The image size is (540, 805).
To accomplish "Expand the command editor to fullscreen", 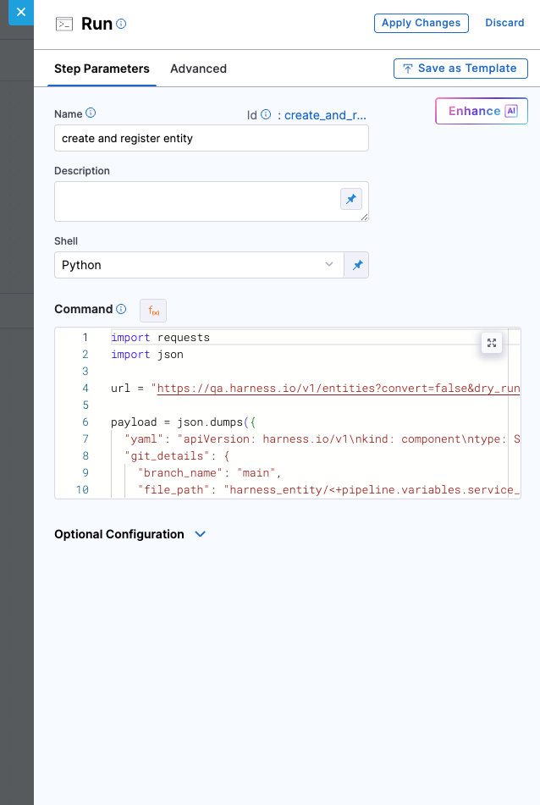I will (492, 343).
